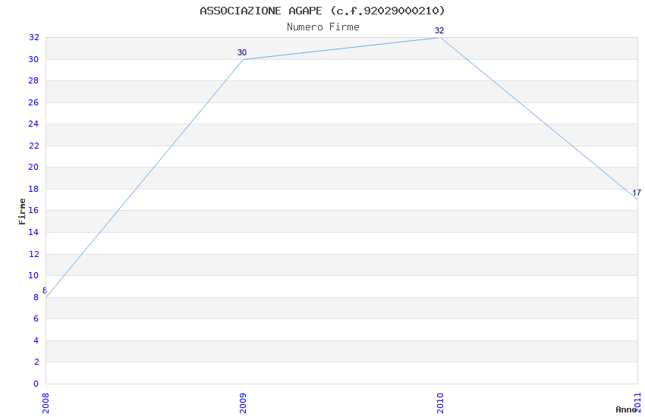
Task: Click the data label 32 at 2010
Action: coord(439,31)
